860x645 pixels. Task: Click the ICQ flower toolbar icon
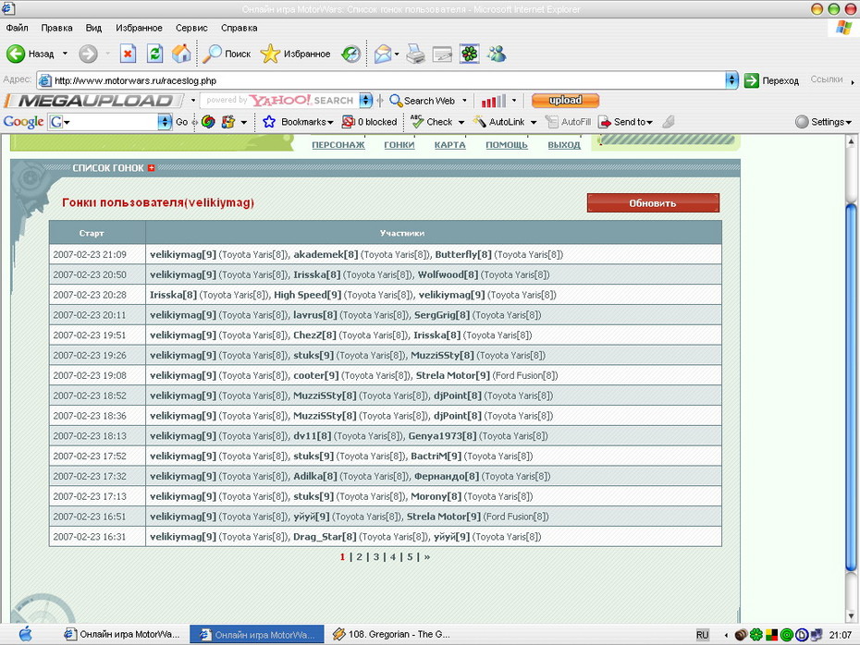click(470, 54)
